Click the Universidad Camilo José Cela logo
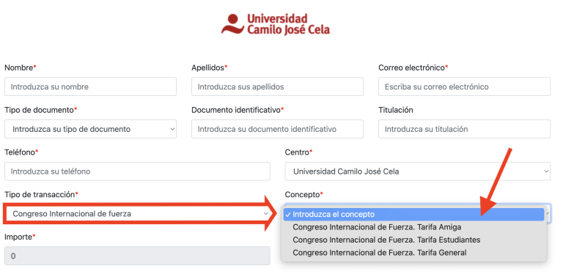 point(276,24)
